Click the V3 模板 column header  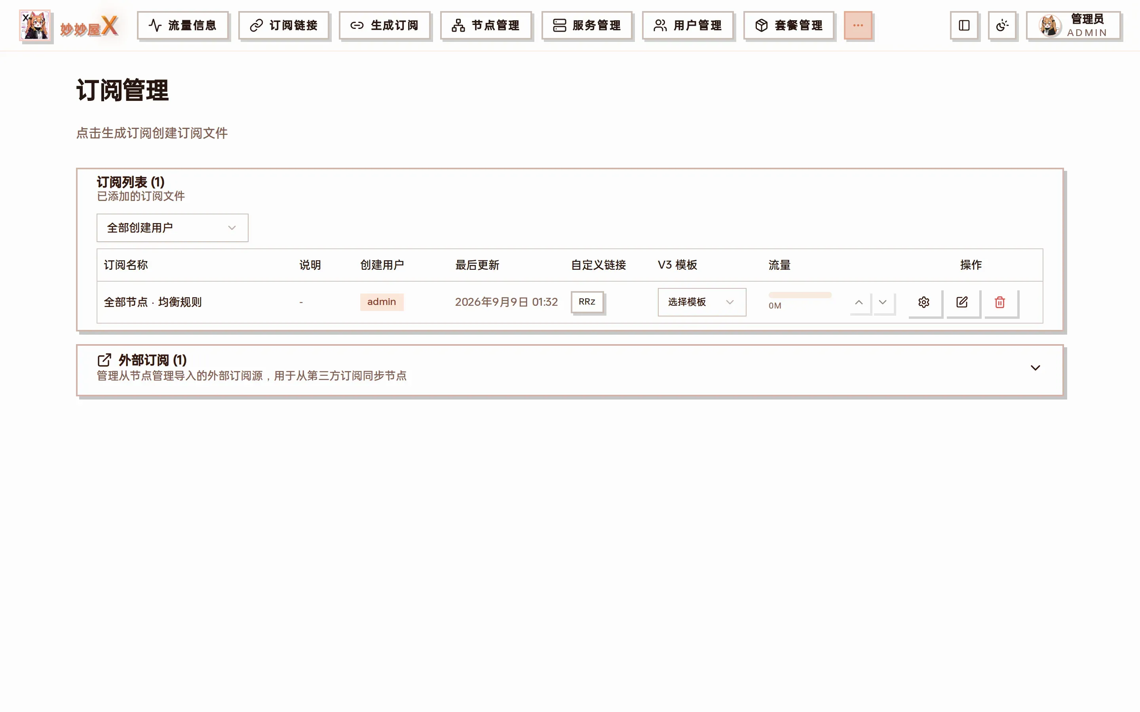tap(677, 265)
